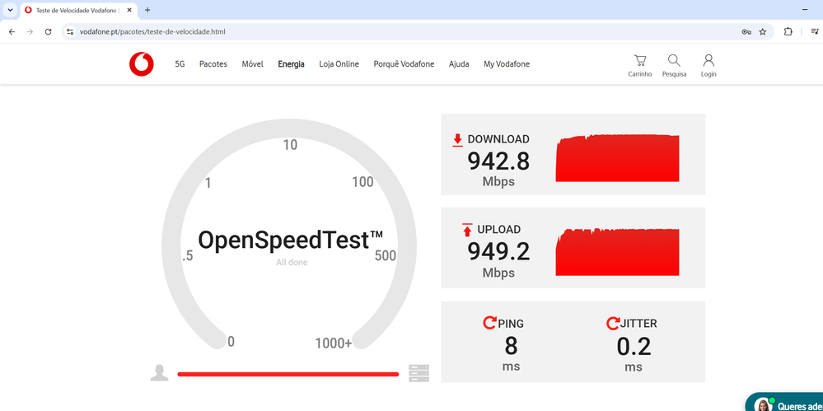Minimize the browser window

805,10
